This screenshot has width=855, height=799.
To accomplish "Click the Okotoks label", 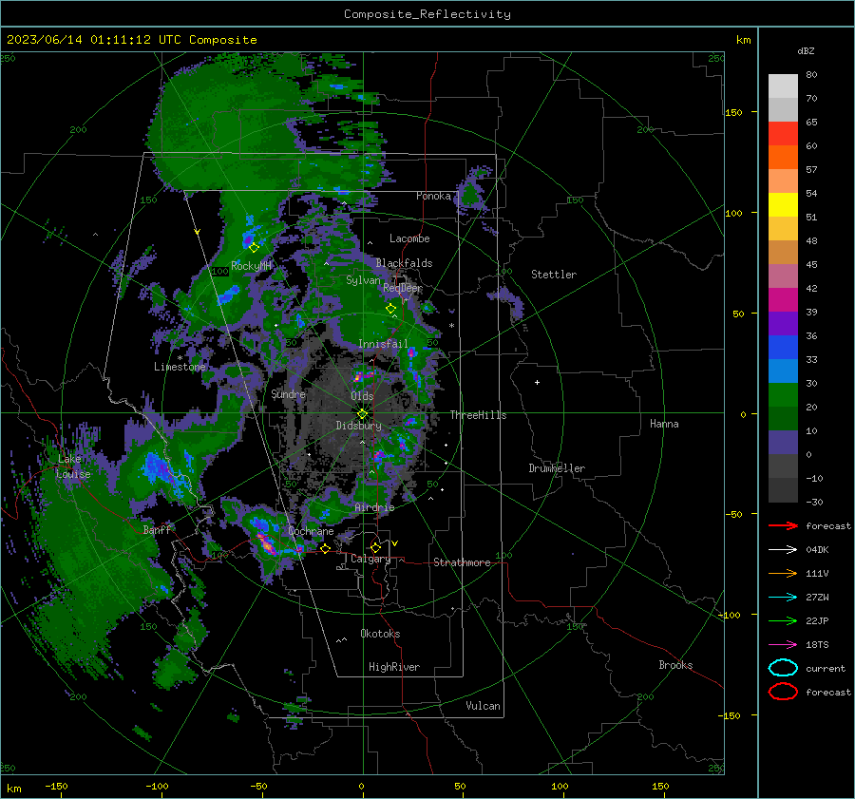I will click(x=380, y=634).
